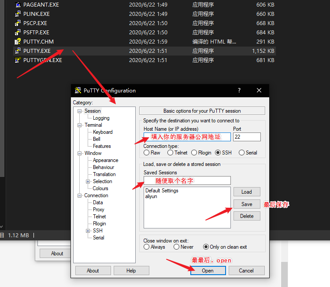330x287 pixels.
Task: Select the PUTTY.EXE file icon
Action: (18, 51)
